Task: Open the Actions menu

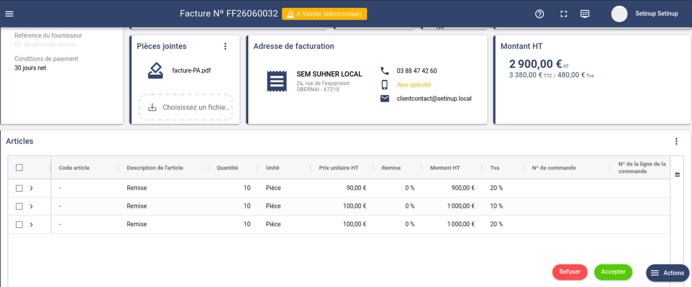Action: (x=667, y=273)
